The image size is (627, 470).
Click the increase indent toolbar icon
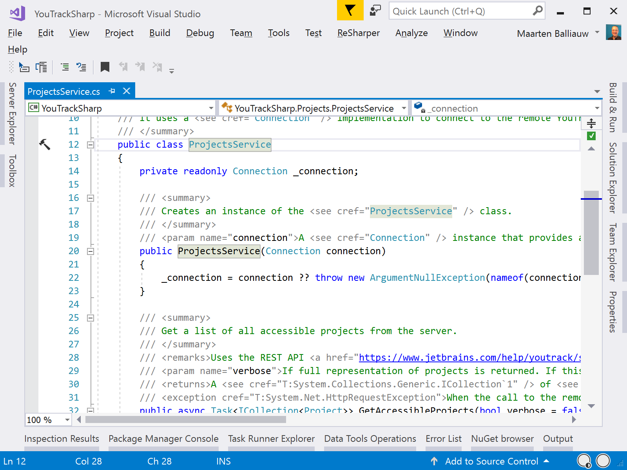click(x=41, y=67)
